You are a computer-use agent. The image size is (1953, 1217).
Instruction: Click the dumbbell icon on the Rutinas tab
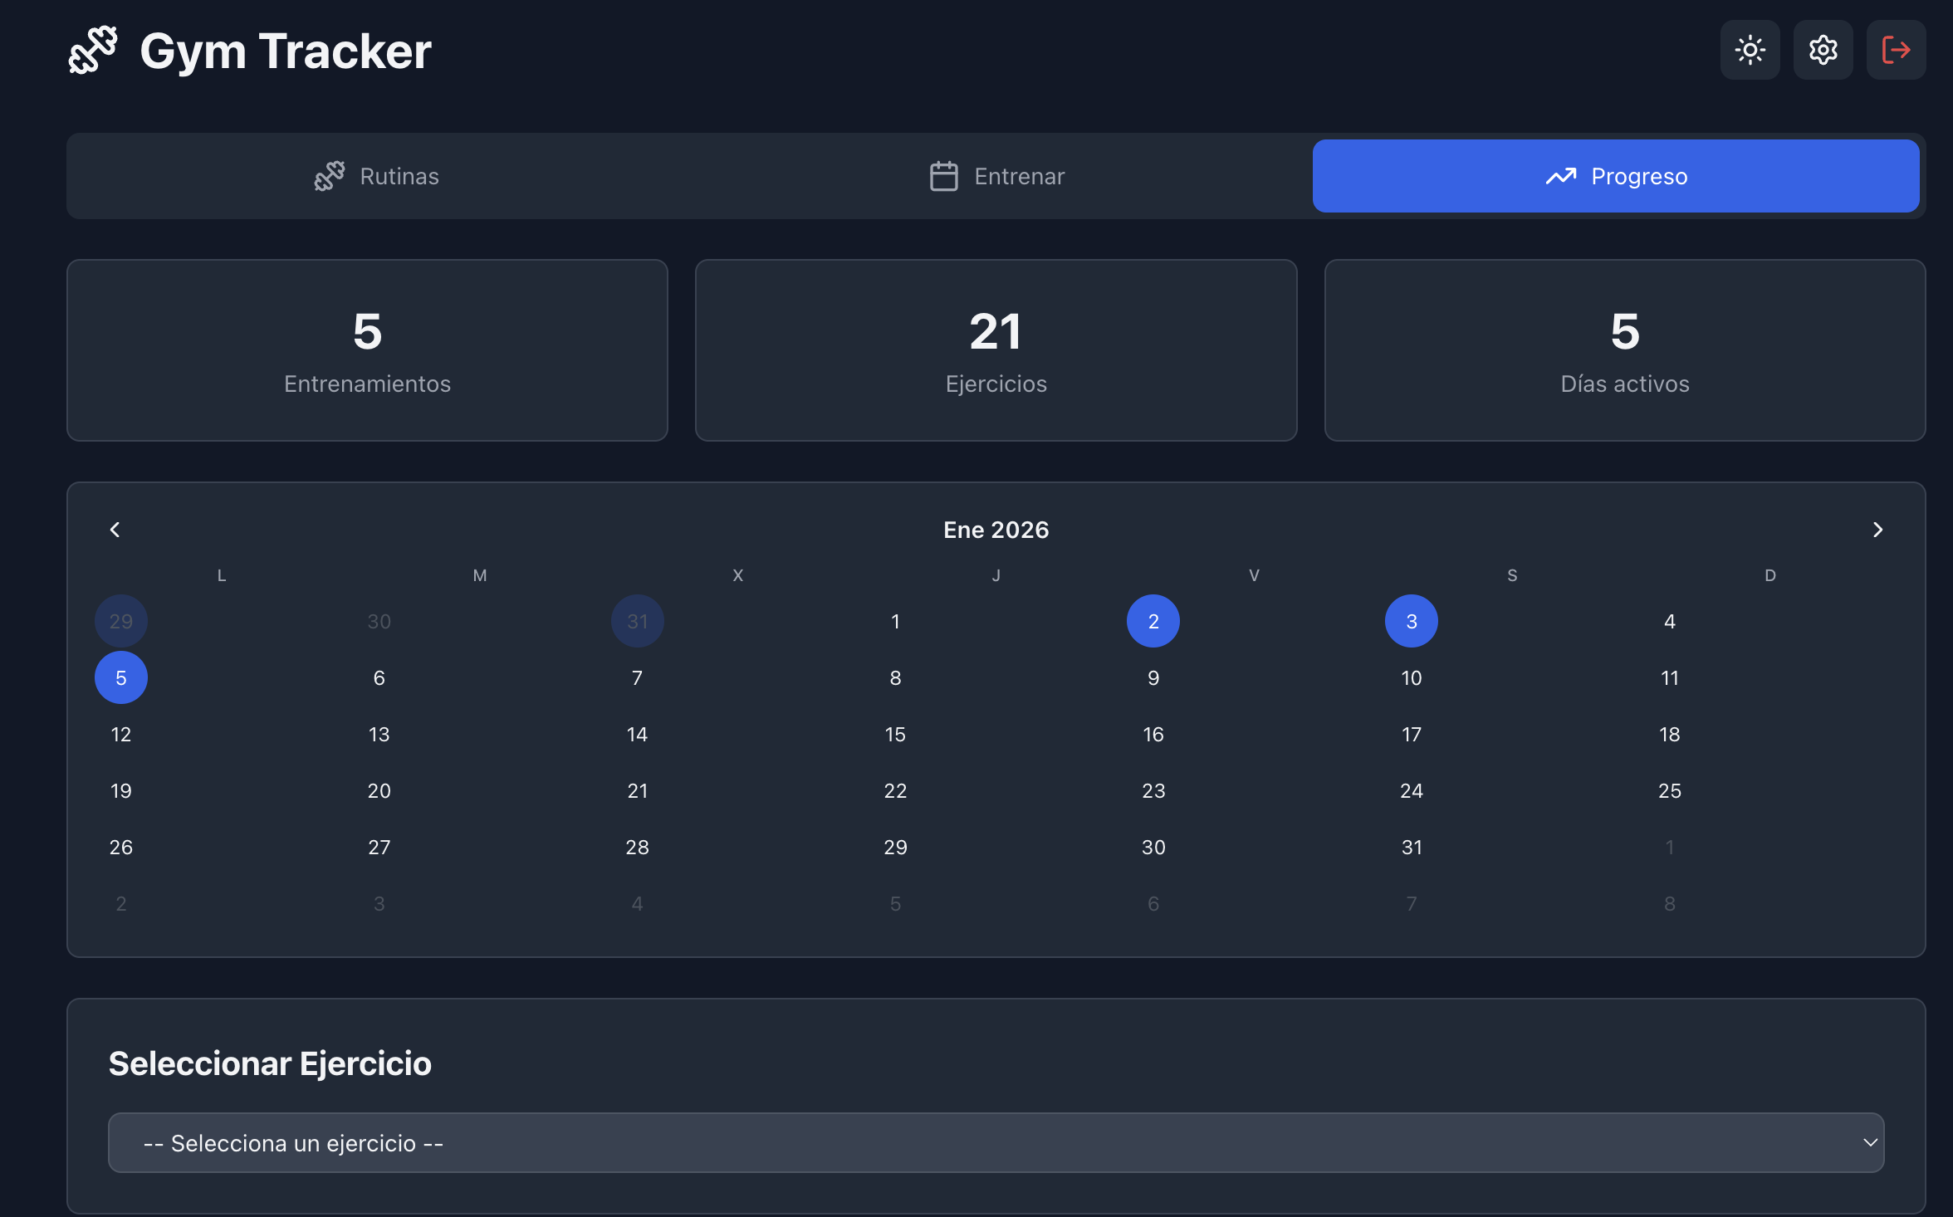click(x=330, y=176)
